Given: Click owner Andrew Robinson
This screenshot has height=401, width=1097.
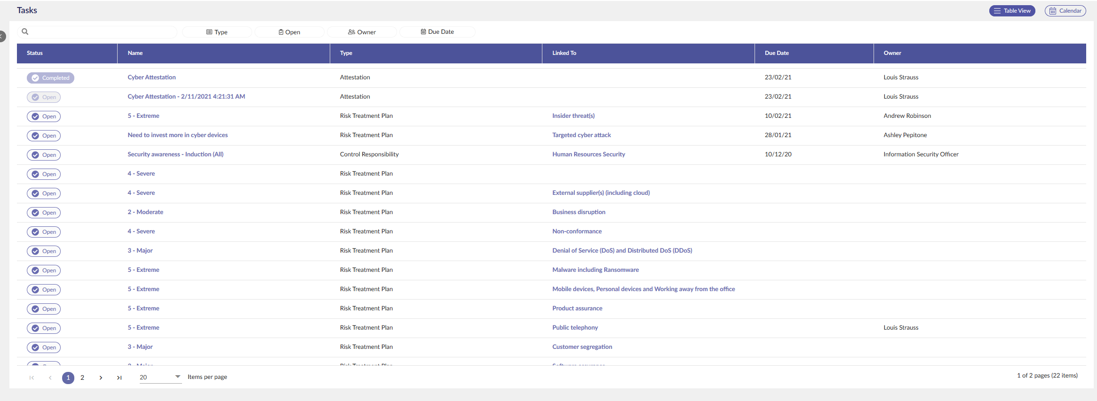Looking at the screenshot, I should 907,116.
